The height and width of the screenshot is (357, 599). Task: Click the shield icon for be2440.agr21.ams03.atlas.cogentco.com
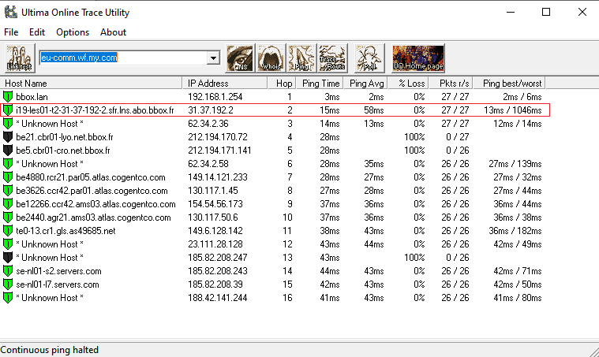click(x=8, y=217)
